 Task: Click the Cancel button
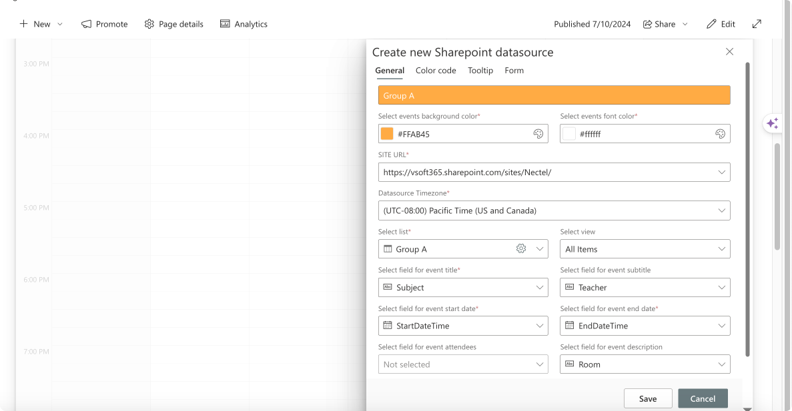pos(703,398)
